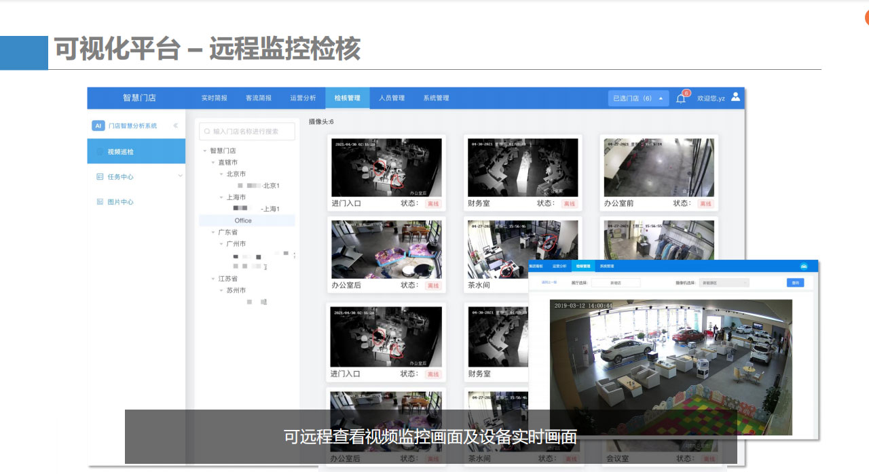Click the car icon in popup header

click(804, 266)
